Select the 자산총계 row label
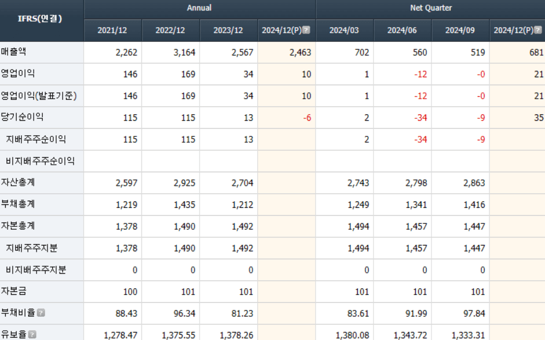 [x=18, y=182]
